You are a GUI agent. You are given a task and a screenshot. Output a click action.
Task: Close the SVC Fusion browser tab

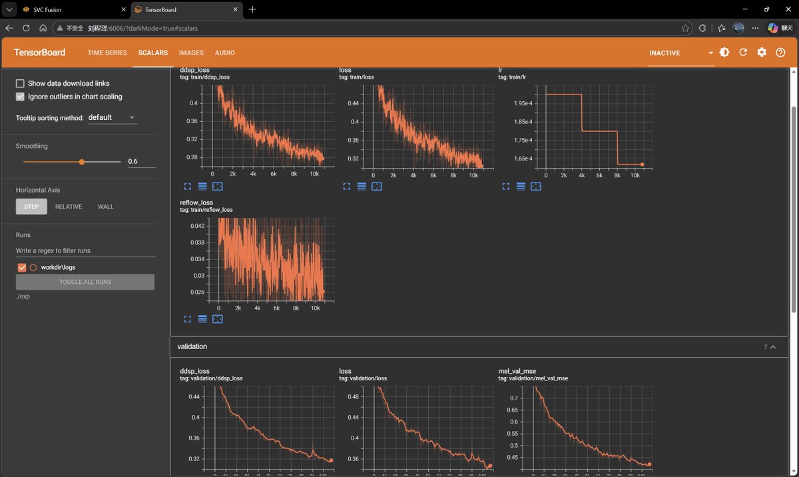[x=124, y=10]
